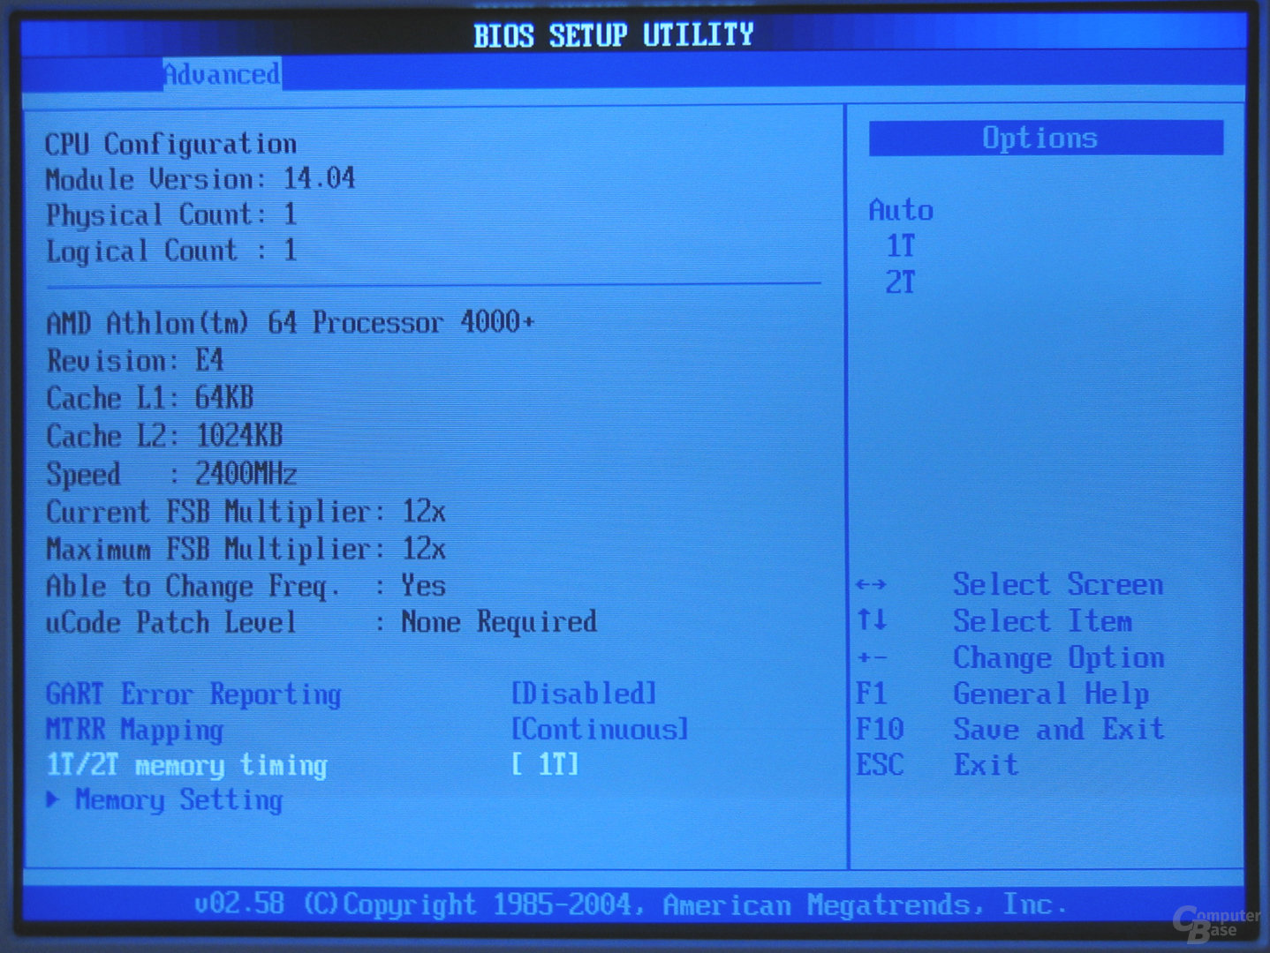
Task: Click the CPU Configuration heading
Action: (170, 144)
